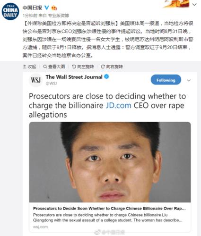Click the 专业版微博 source link
201x236 pixels.
tap(58, 16)
